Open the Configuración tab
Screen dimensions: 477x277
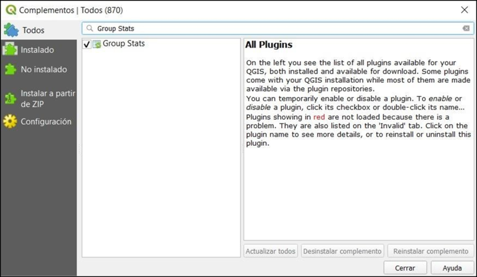coord(39,122)
